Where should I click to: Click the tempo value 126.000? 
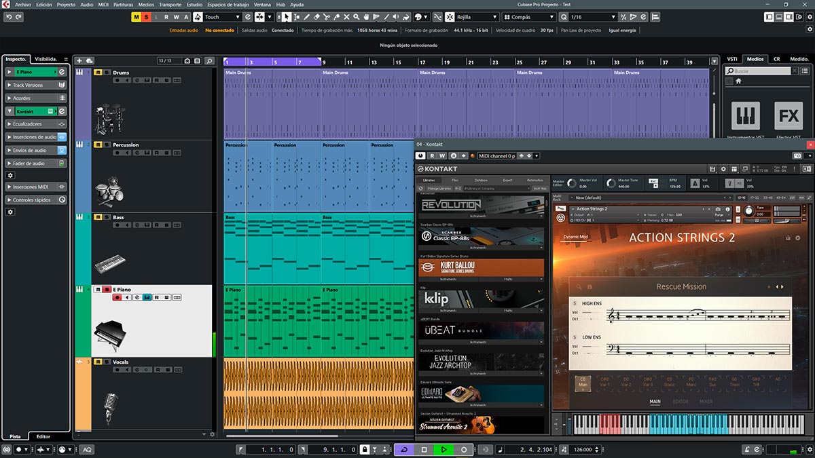point(583,449)
